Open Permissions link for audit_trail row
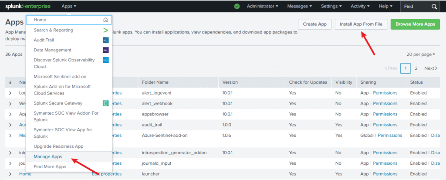Screen dimensions: 446x180 [x=385, y=125]
